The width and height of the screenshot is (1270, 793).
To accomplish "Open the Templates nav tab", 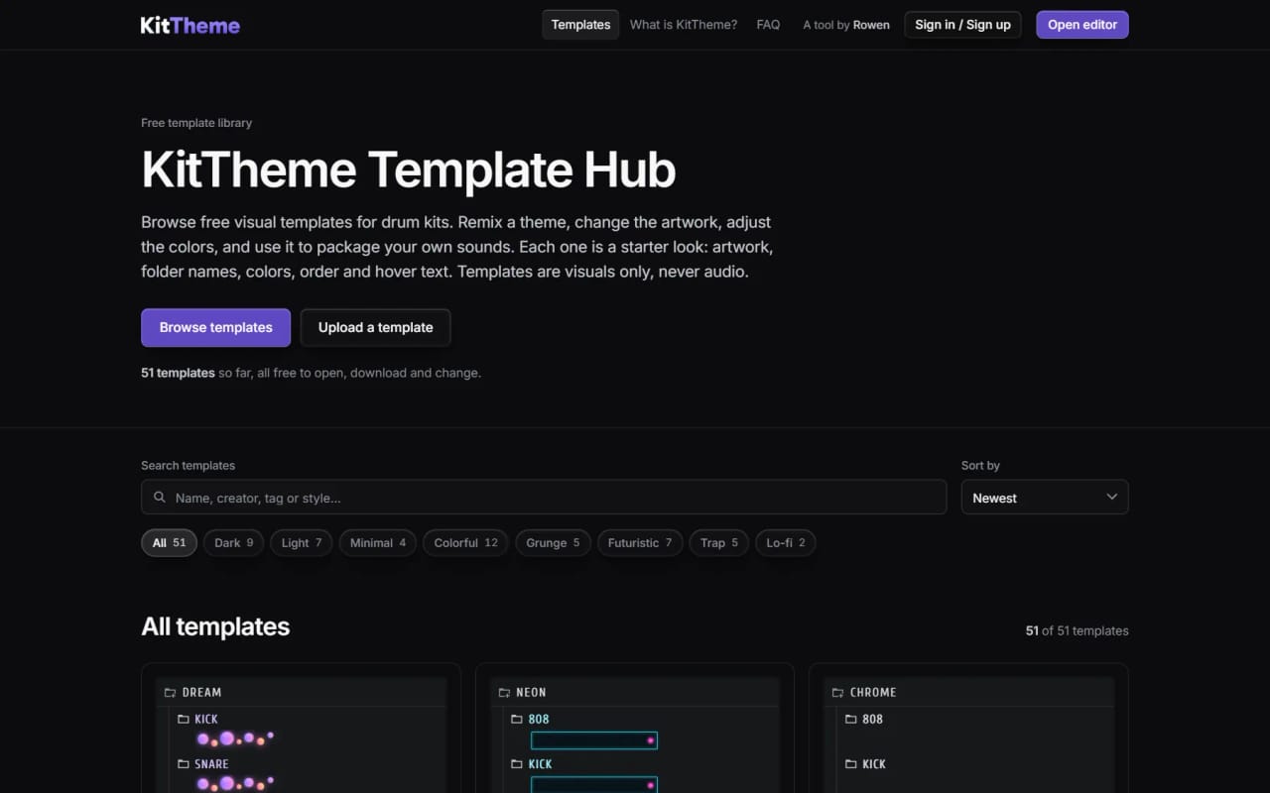I will 580,25.
